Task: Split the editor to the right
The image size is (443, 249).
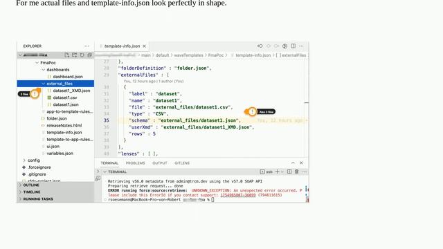Action: 293,46
